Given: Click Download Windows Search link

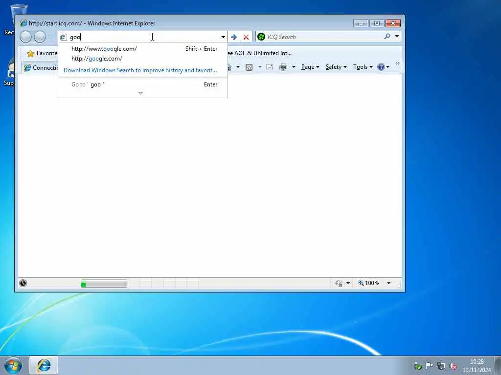Looking at the screenshot, I should 140,70.
